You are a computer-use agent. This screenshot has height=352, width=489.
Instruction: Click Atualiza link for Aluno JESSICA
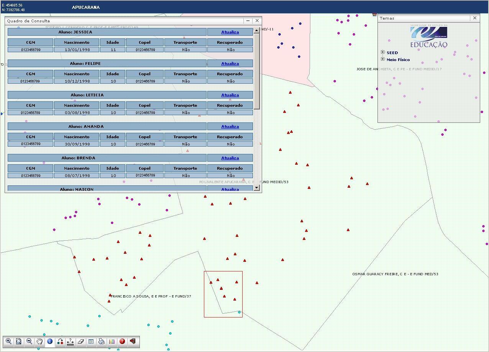[x=230, y=32]
